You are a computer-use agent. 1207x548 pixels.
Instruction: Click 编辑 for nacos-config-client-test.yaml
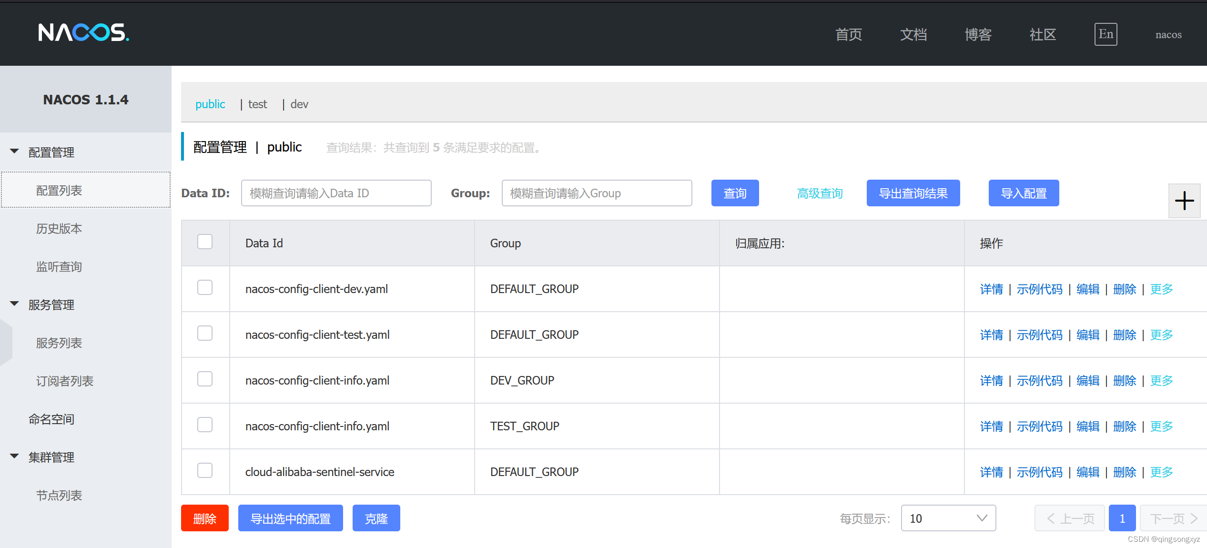[x=1088, y=335]
